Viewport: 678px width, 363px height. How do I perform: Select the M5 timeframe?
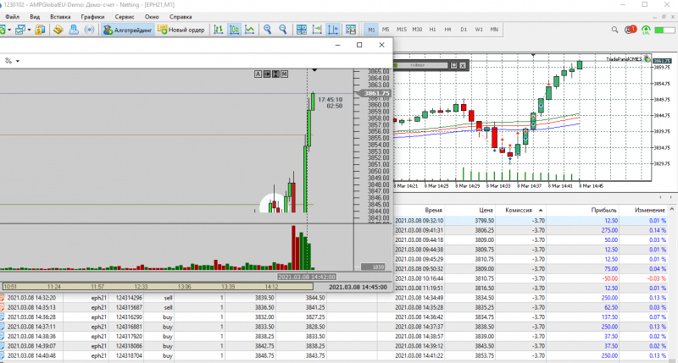(386, 30)
